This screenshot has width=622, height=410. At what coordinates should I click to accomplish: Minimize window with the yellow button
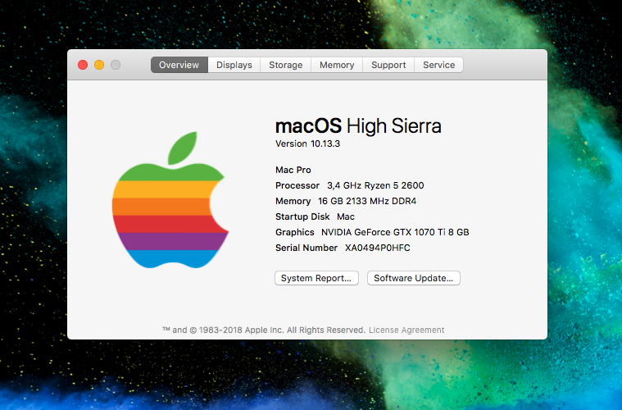pyautogui.click(x=99, y=65)
